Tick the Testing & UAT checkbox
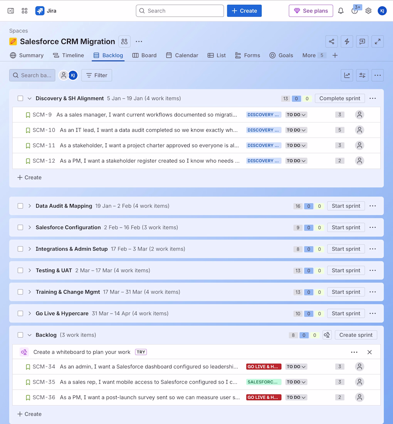The image size is (393, 424). point(20,271)
